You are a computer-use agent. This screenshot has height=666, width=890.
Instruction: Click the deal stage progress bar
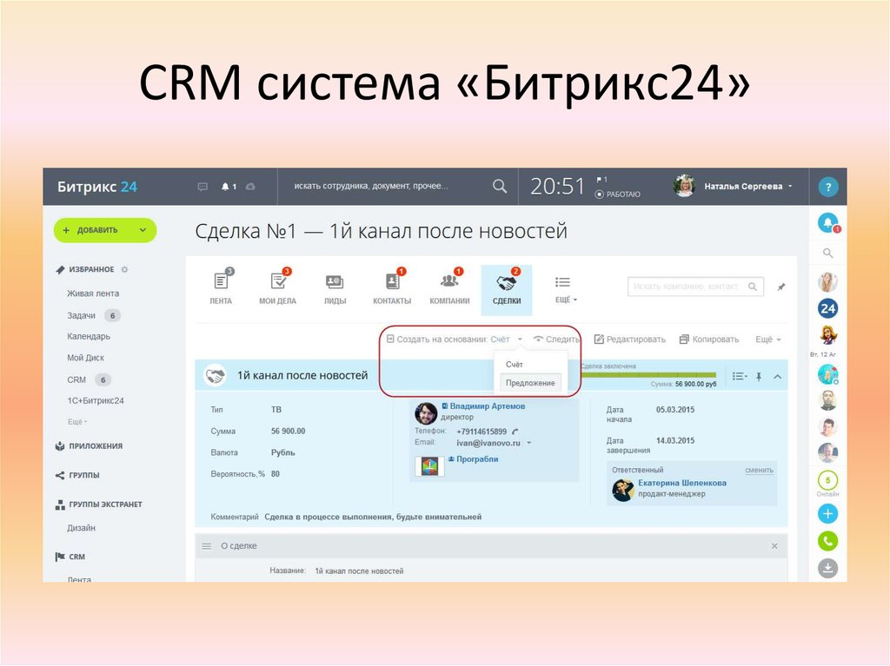[x=648, y=375]
